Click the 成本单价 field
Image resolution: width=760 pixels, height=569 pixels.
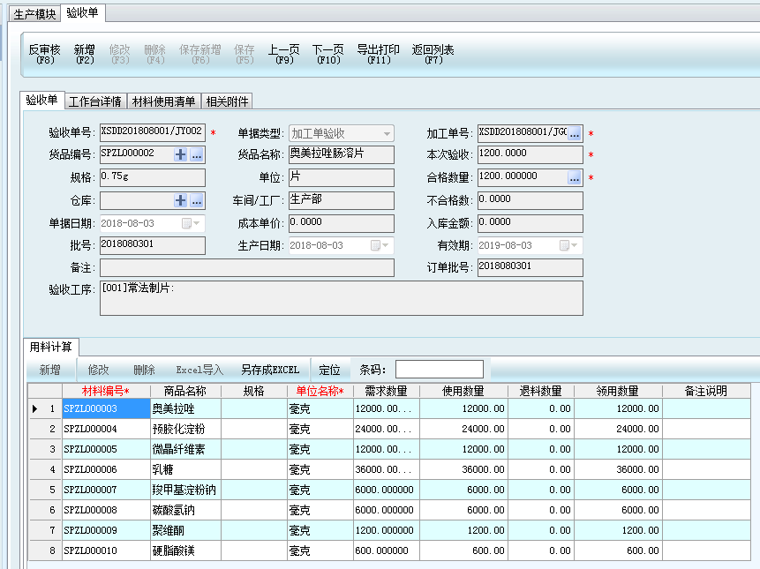coord(342,223)
